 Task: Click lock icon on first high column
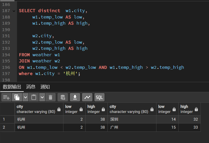click(103, 109)
